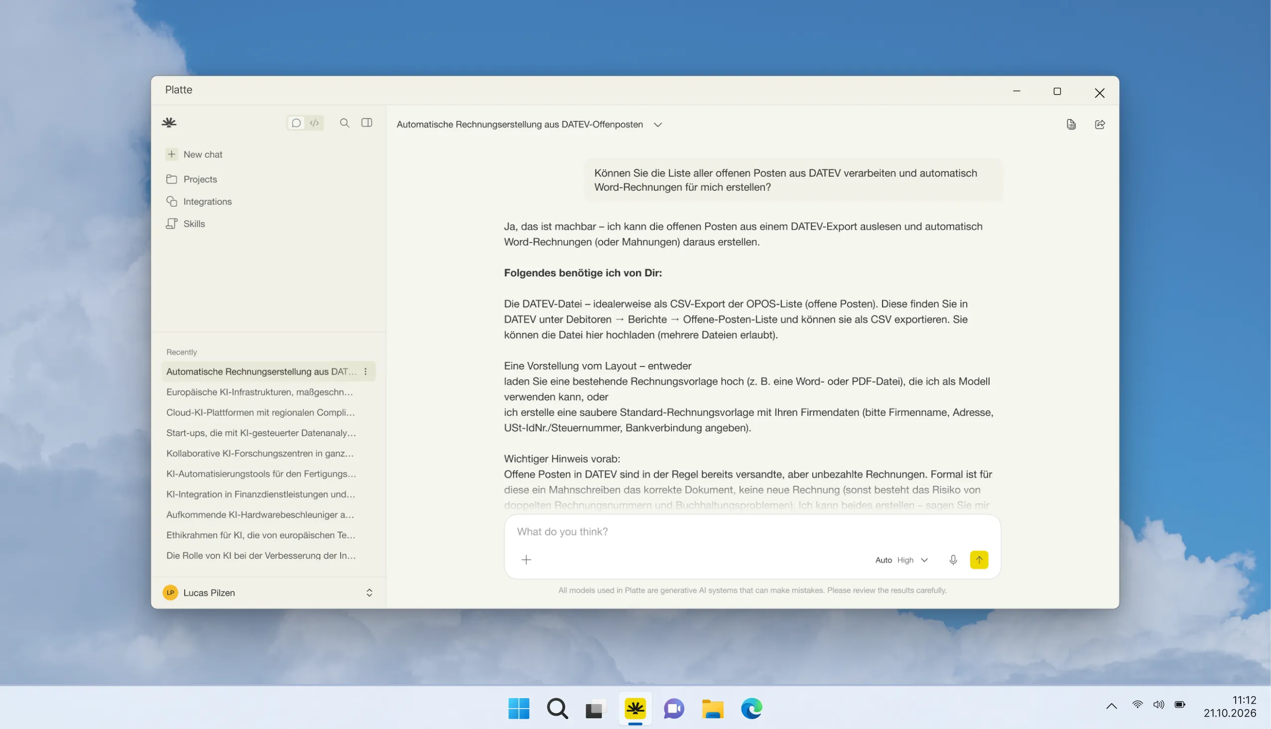The width and height of the screenshot is (1271, 729).
Task: Launch Microsoft Edge from taskbar
Action: coord(752,709)
